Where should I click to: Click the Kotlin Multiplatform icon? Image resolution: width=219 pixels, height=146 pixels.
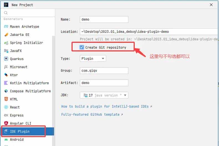tap(6, 83)
